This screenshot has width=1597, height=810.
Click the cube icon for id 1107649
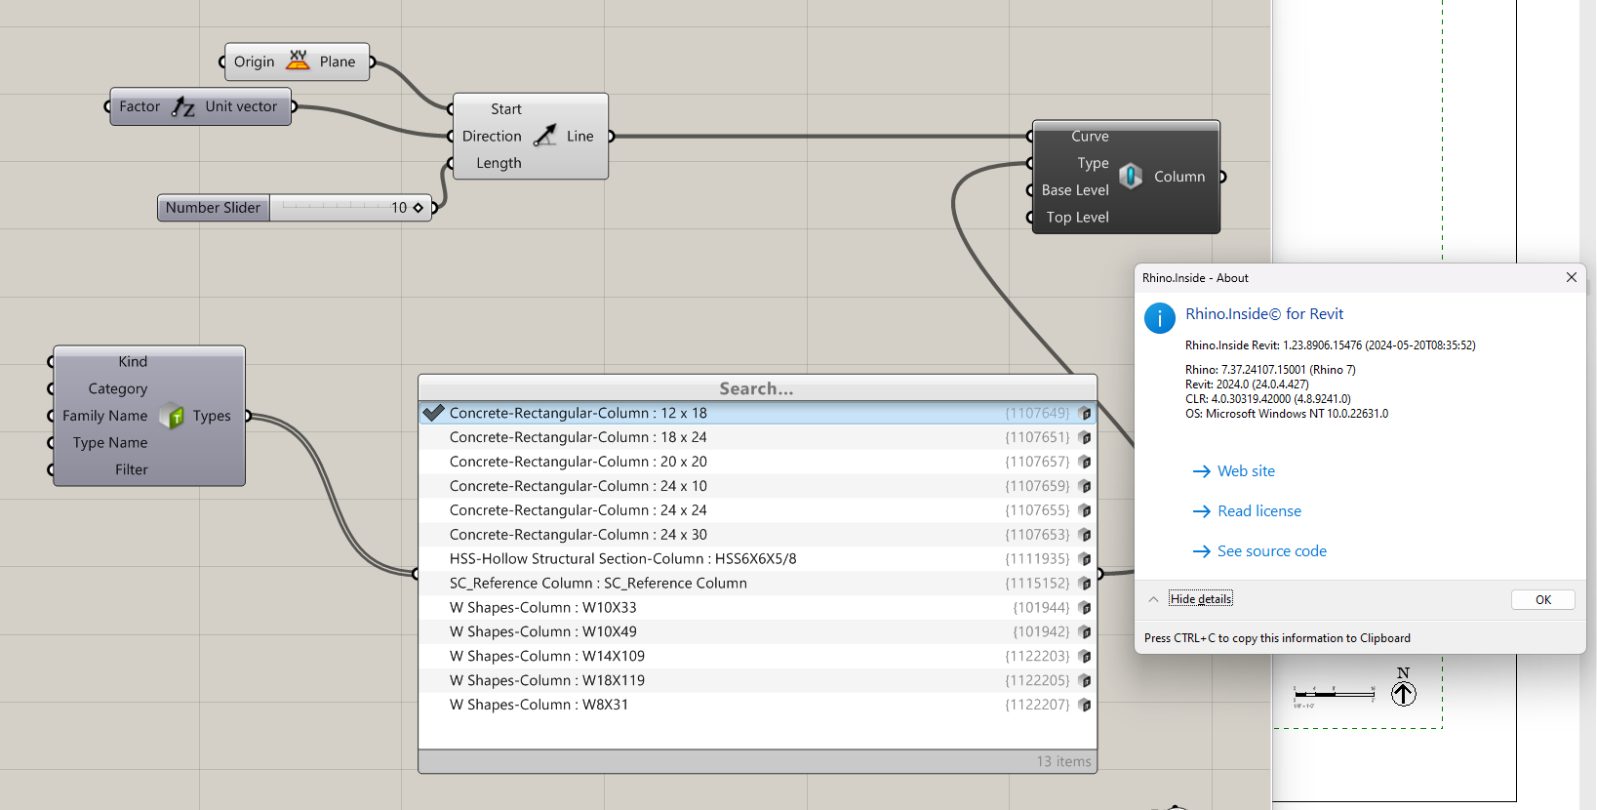pos(1084,413)
